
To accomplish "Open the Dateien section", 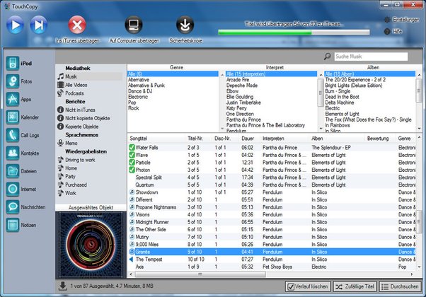I will (21, 171).
